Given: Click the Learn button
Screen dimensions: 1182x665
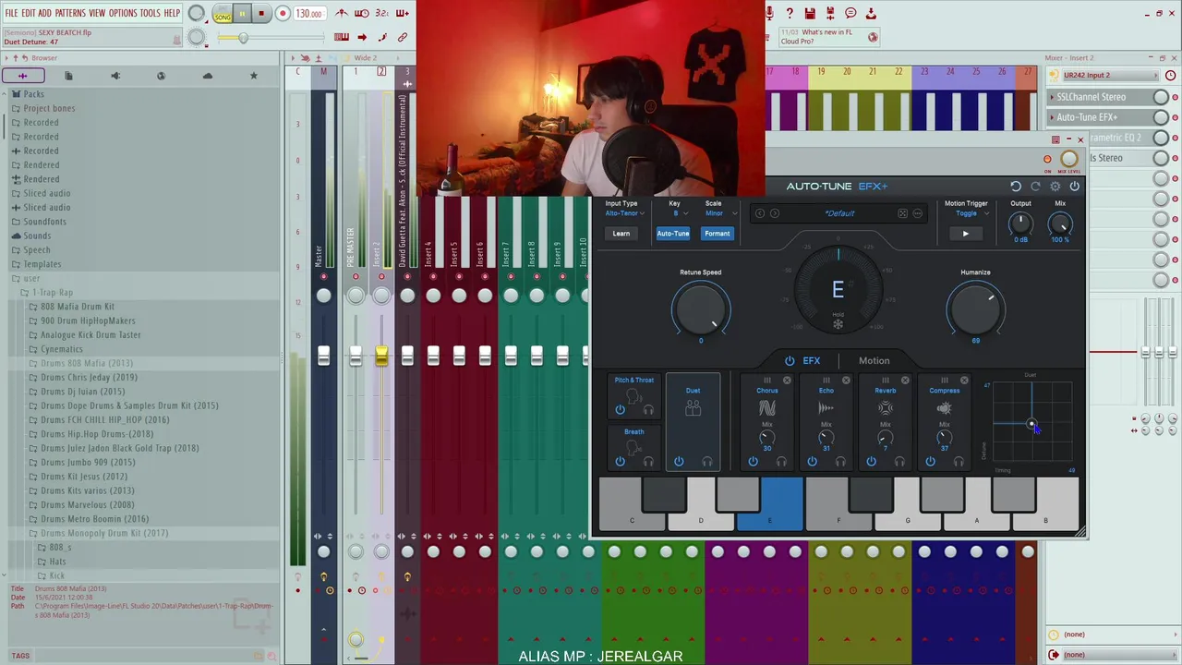Looking at the screenshot, I should [x=621, y=234].
